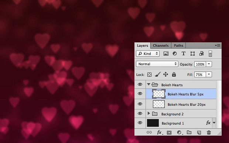Open the Normal blend mode dropdown
The height and width of the screenshot is (143, 229).
157,64
